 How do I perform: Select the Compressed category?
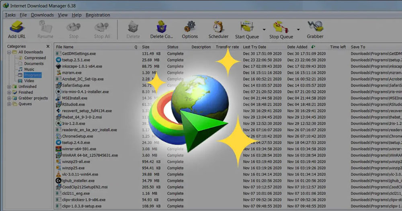35,58
